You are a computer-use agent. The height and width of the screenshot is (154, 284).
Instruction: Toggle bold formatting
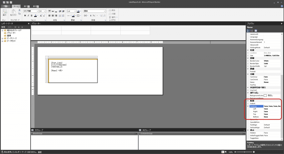coord(25,16)
